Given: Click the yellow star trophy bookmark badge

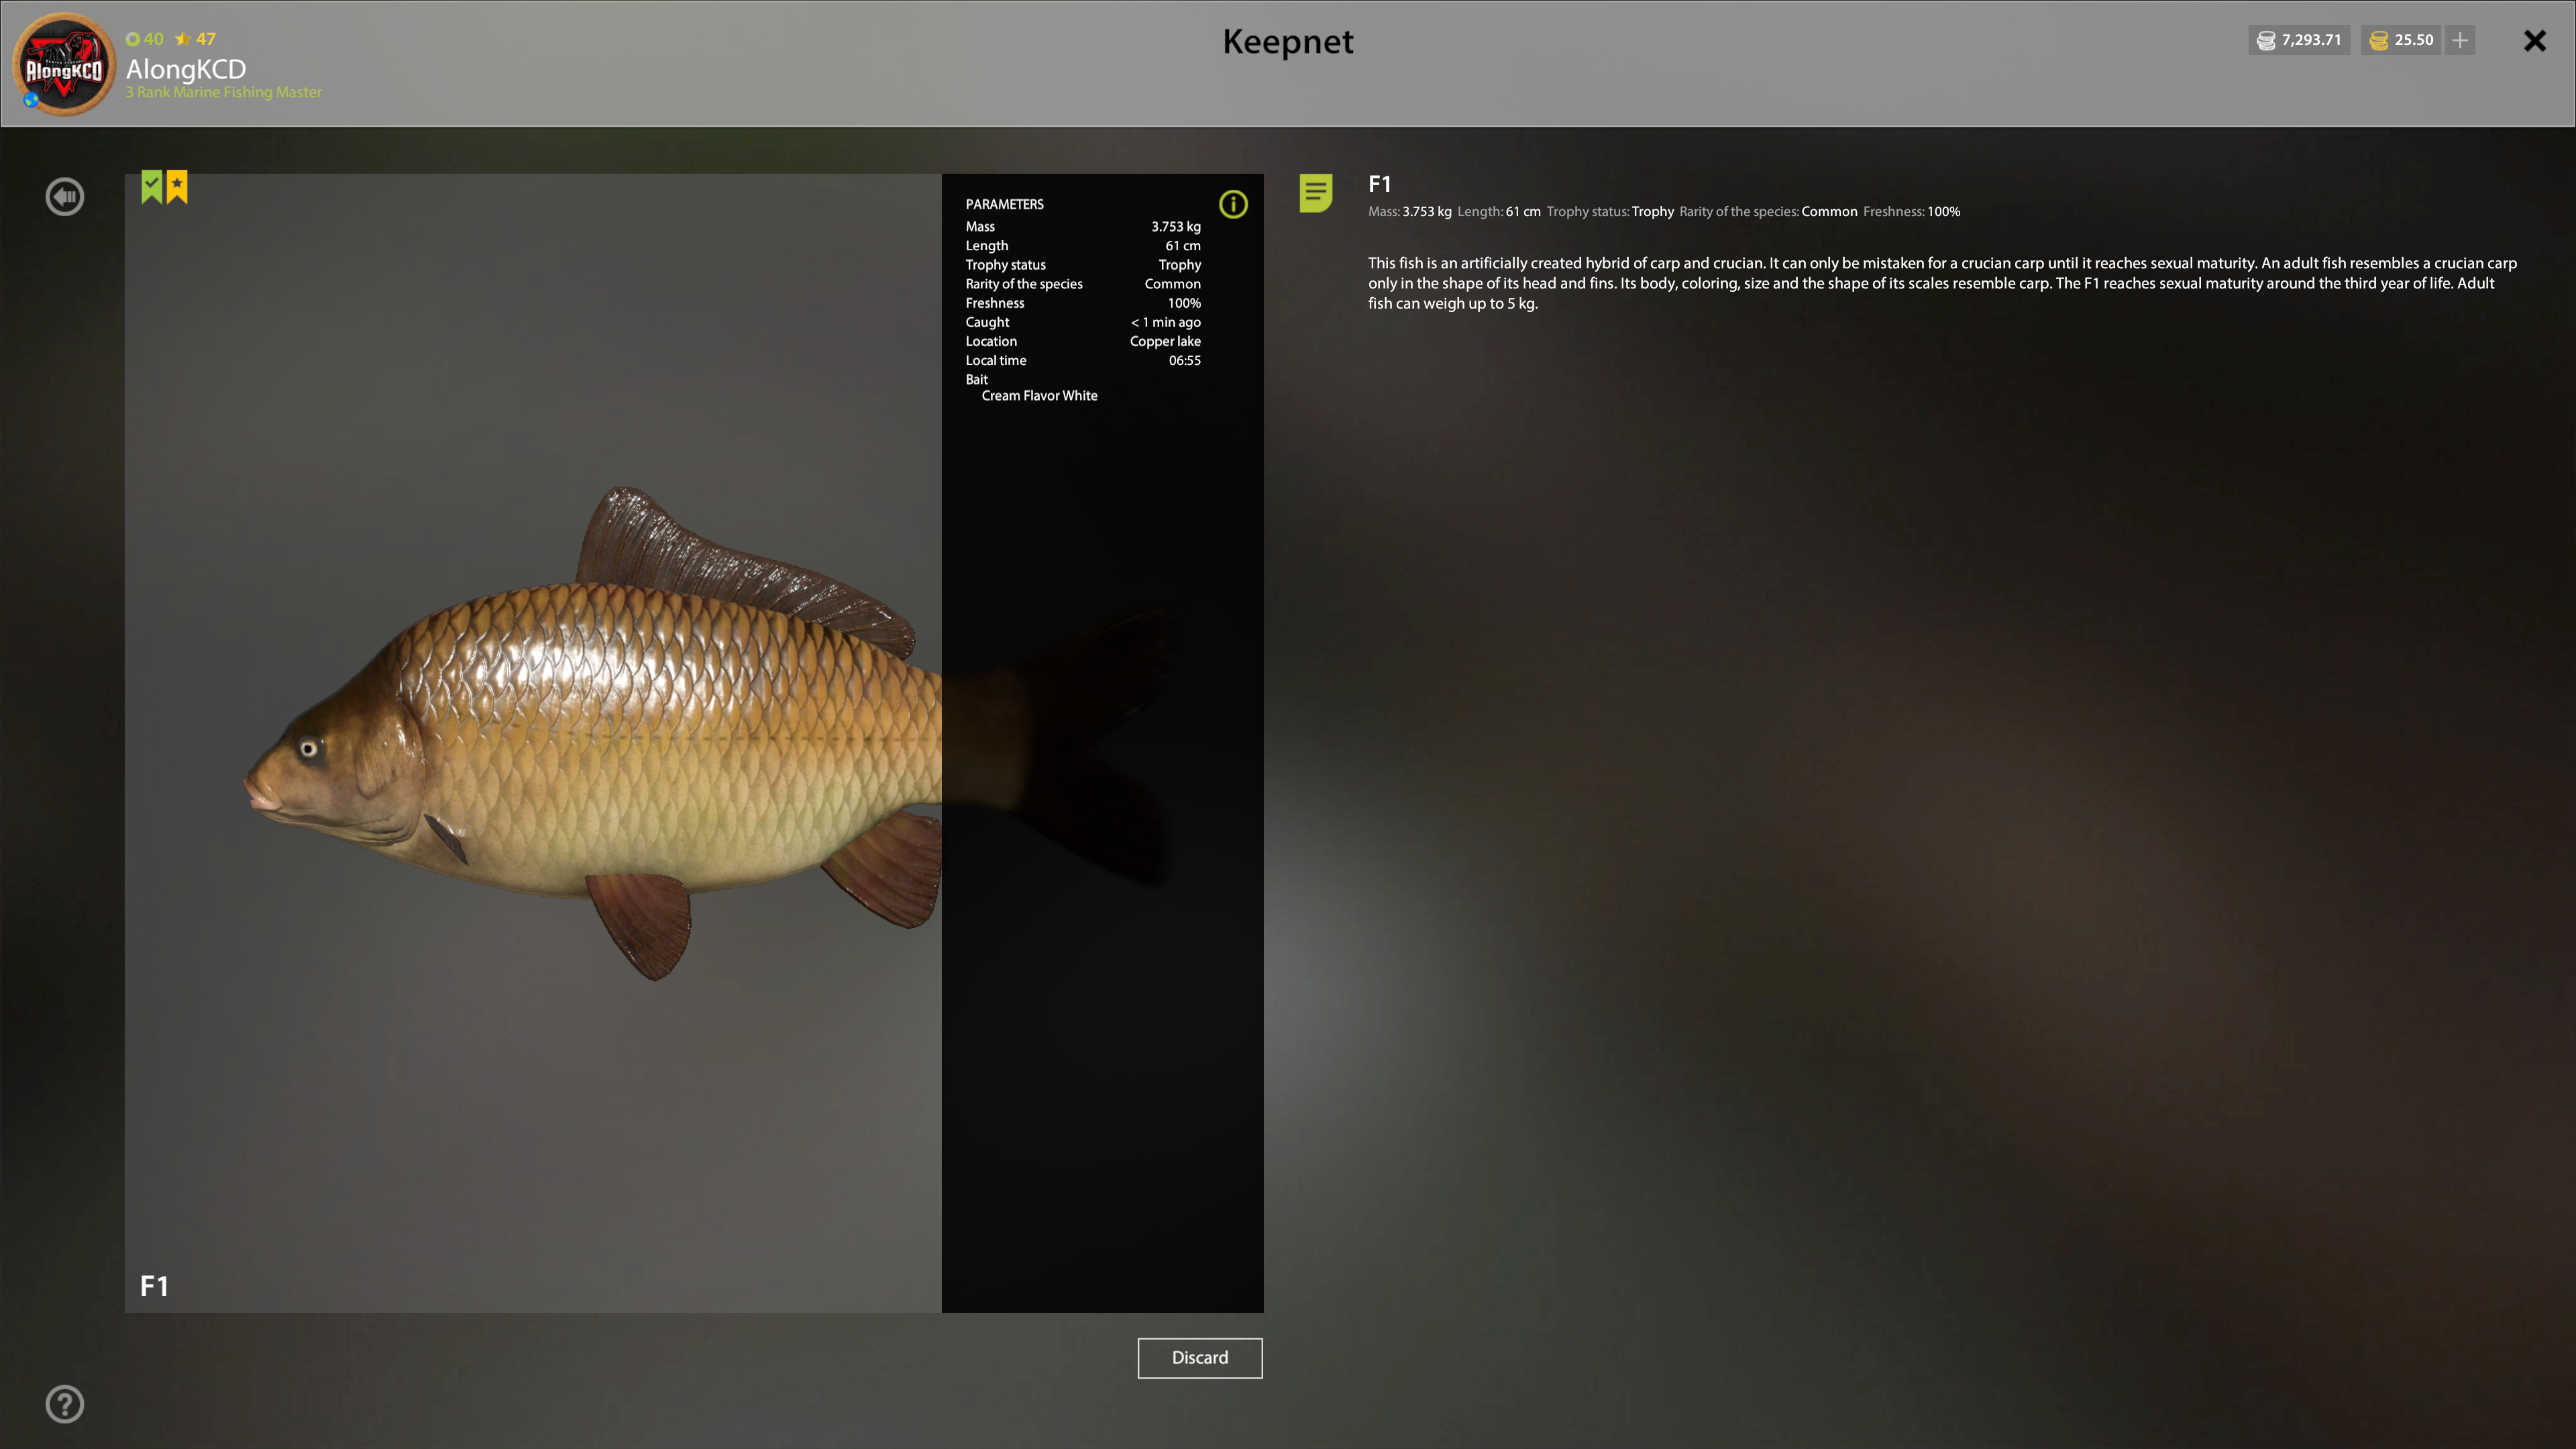Looking at the screenshot, I should (x=177, y=186).
